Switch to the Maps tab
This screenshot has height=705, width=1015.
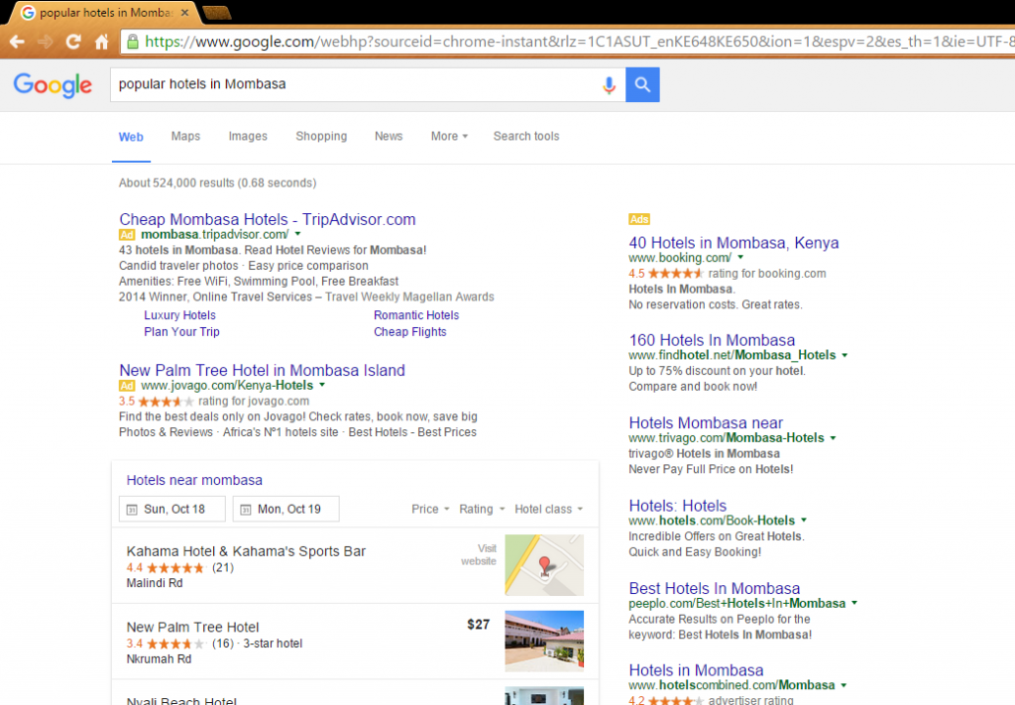pyautogui.click(x=185, y=136)
